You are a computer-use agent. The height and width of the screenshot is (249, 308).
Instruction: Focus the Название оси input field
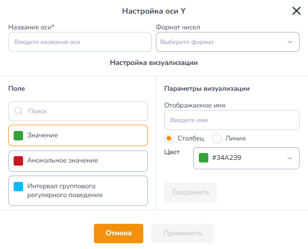point(80,42)
